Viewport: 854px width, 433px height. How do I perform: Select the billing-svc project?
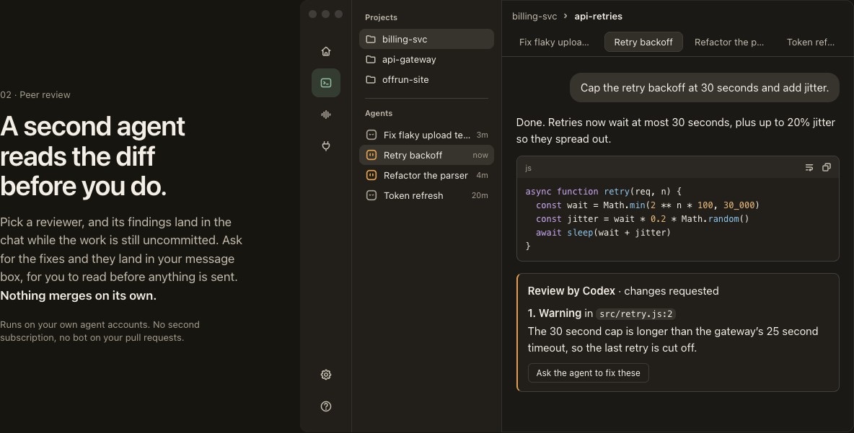tap(426, 39)
